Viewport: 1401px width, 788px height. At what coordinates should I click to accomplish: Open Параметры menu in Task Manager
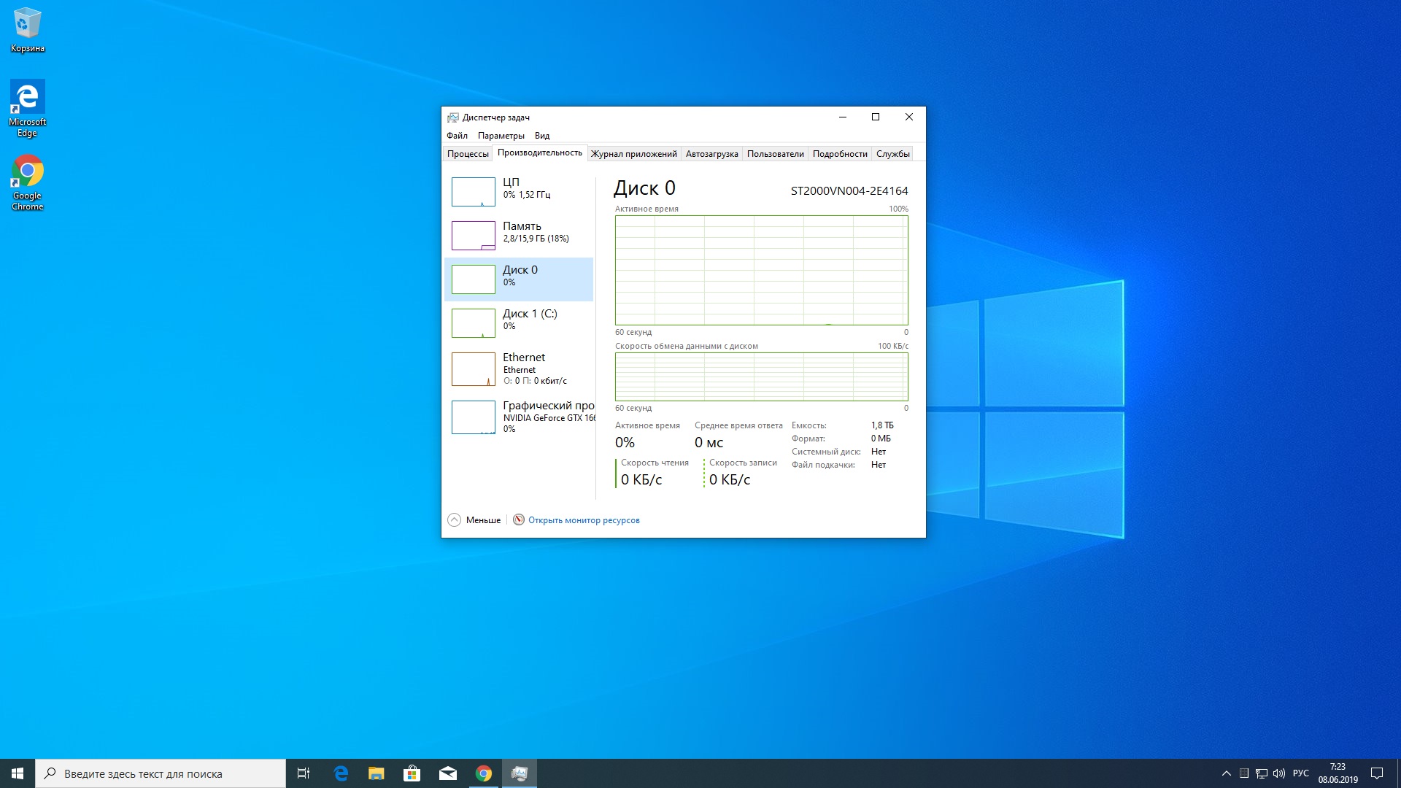coord(499,135)
